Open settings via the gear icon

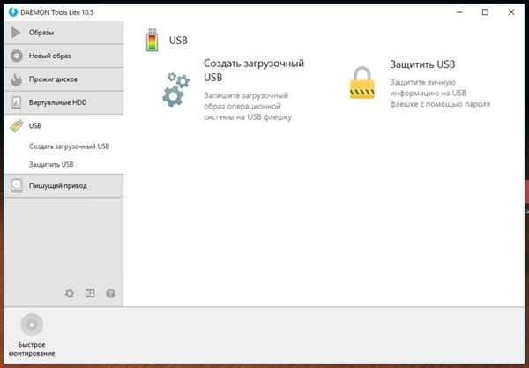click(70, 293)
